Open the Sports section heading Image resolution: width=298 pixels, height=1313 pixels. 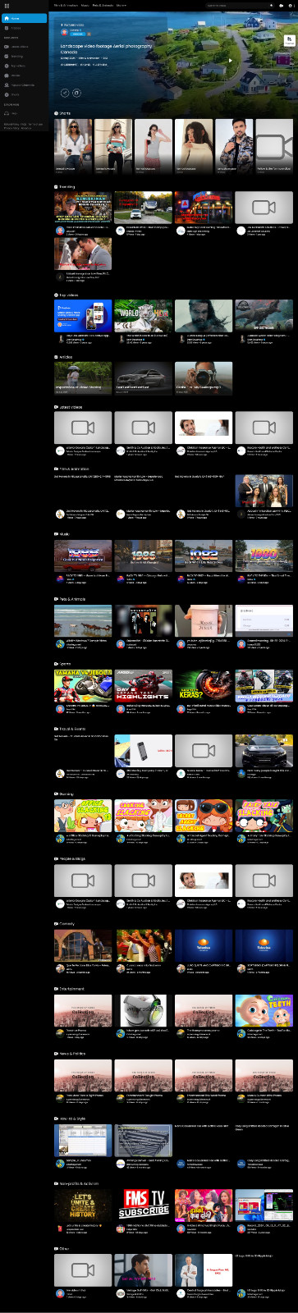65,664
